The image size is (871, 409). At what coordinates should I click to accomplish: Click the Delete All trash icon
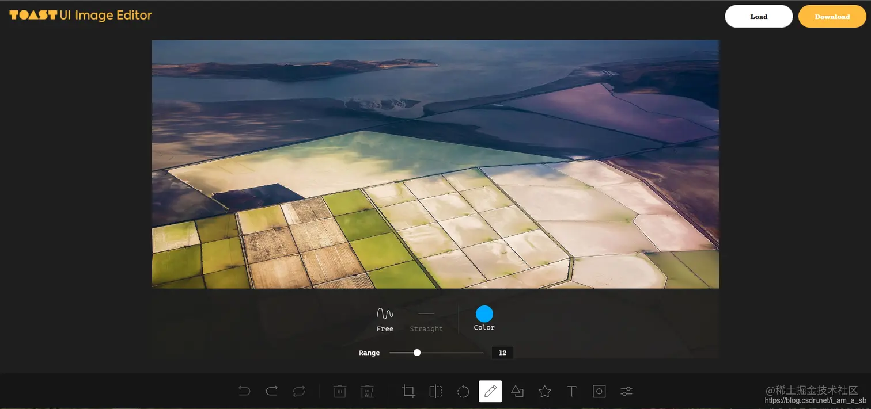[368, 392]
